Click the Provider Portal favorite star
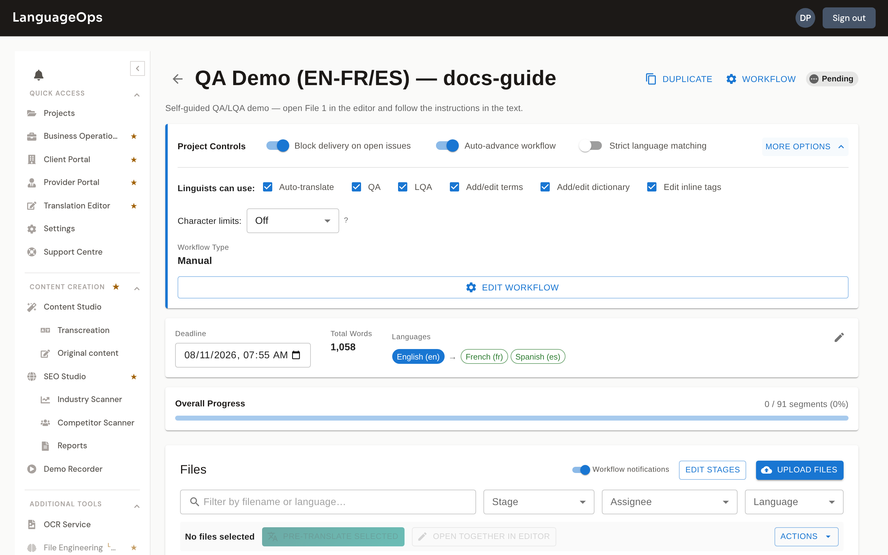Image resolution: width=888 pixels, height=555 pixels. click(x=134, y=183)
